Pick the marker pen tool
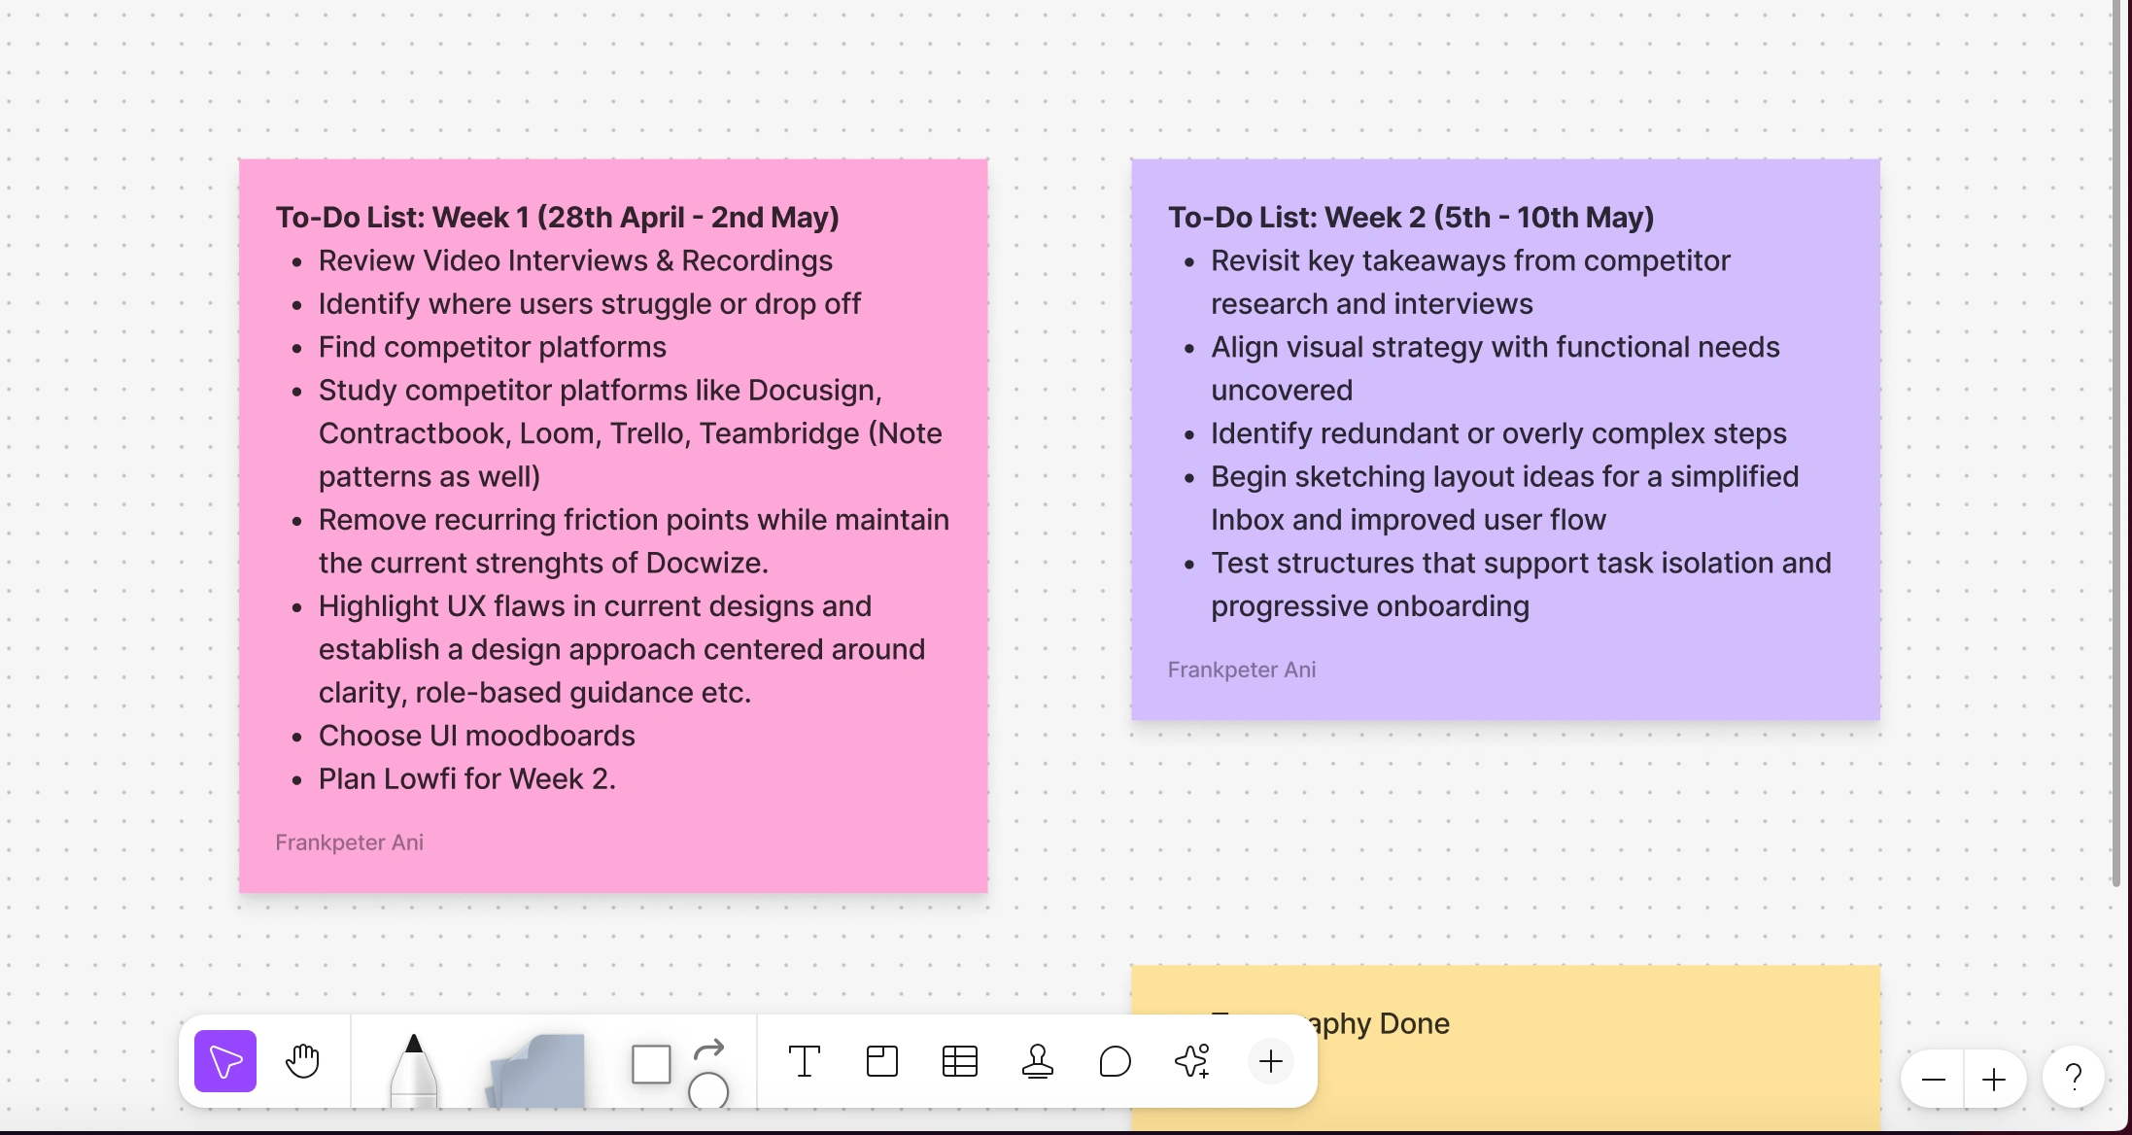 point(414,1069)
